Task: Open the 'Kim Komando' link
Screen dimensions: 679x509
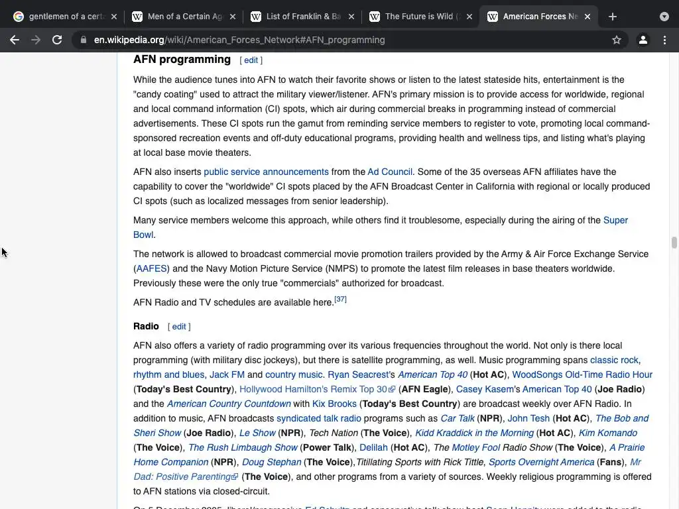Action: click(x=607, y=433)
